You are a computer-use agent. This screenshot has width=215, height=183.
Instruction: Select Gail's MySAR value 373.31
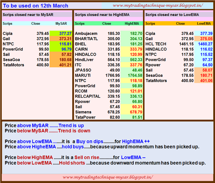tap(65, 39)
